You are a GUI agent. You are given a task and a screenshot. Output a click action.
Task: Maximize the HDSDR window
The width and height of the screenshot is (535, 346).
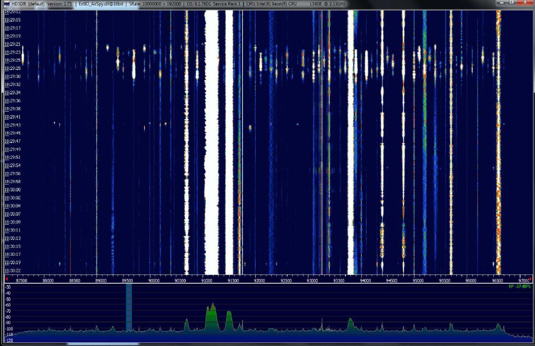512,3
